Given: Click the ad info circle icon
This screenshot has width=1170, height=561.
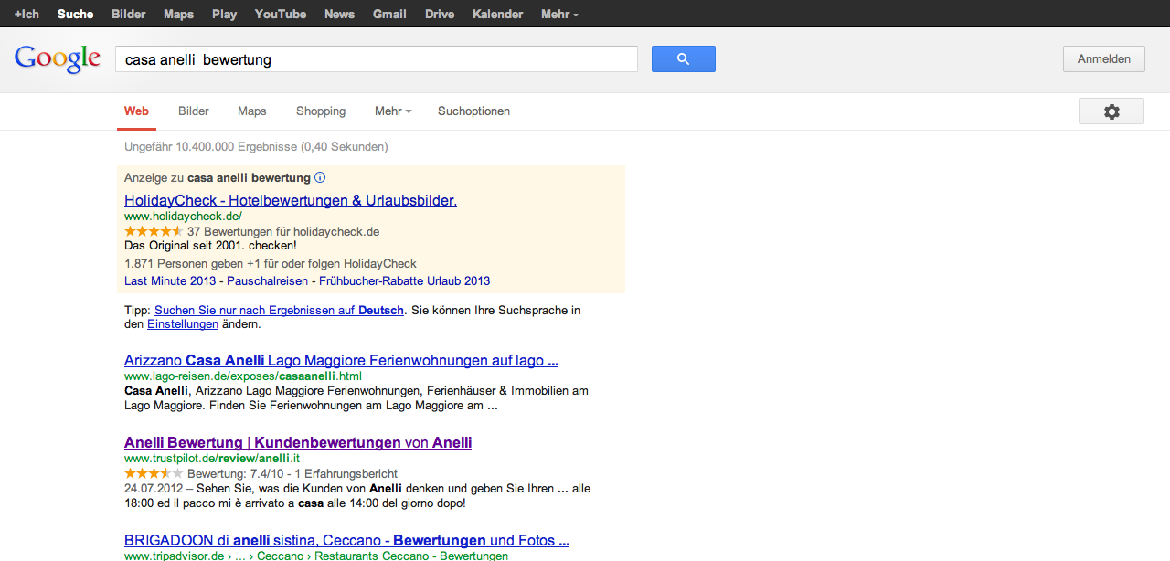Looking at the screenshot, I should click(320, 177).
